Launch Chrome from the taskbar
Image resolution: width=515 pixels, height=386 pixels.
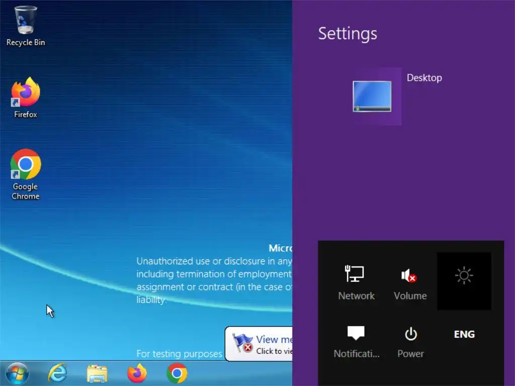pos(177,373)
